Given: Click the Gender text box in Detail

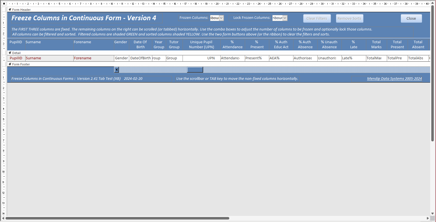Looking at the screenshot, I should pos(122,58).
